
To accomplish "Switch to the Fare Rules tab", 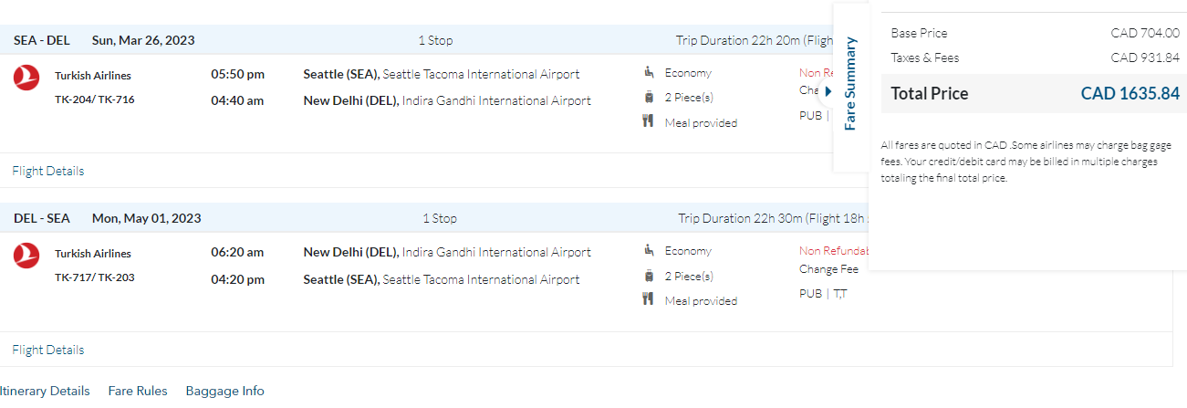I will (138, 391).
